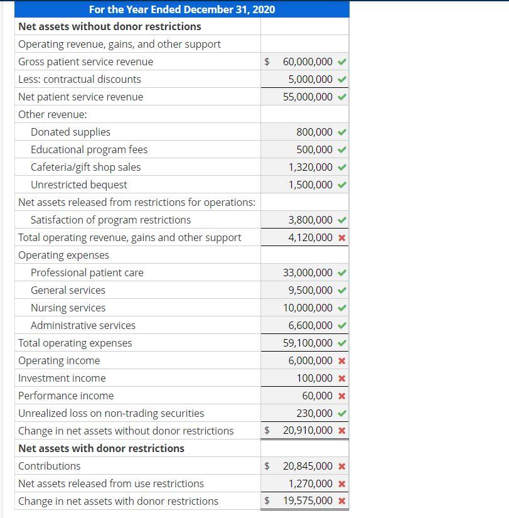The width and height of the screenshot is (509, 518).
Task: Click the red X next to Contributions
Action: click(343, 466)
